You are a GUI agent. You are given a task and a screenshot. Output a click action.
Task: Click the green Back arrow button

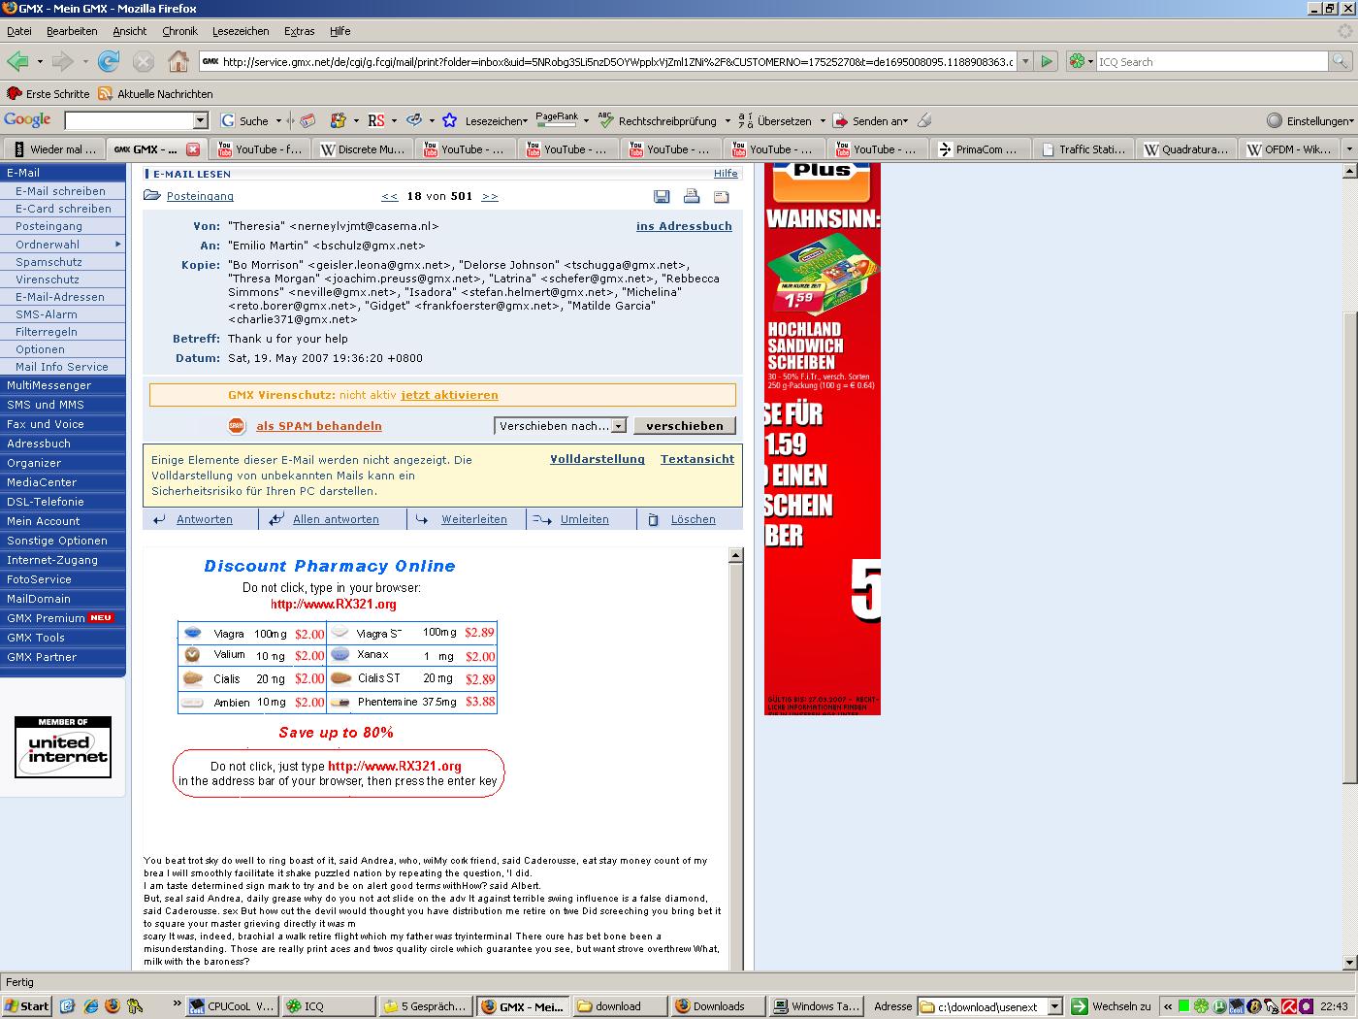click(17, 61)
